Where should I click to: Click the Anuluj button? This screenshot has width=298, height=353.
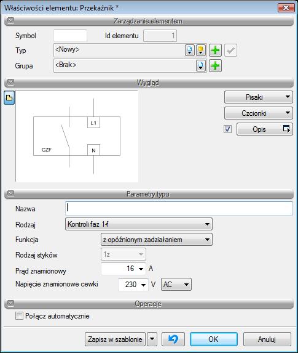click(x=267, y=339)
